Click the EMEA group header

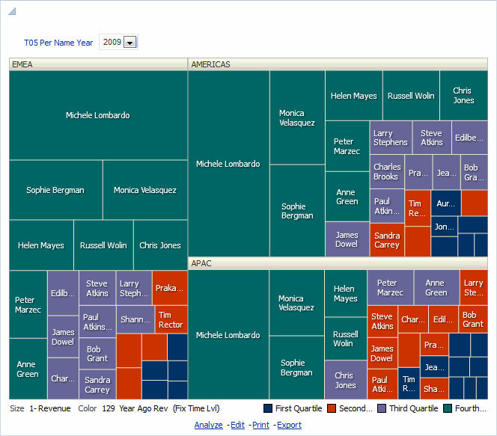coord(97,64)
